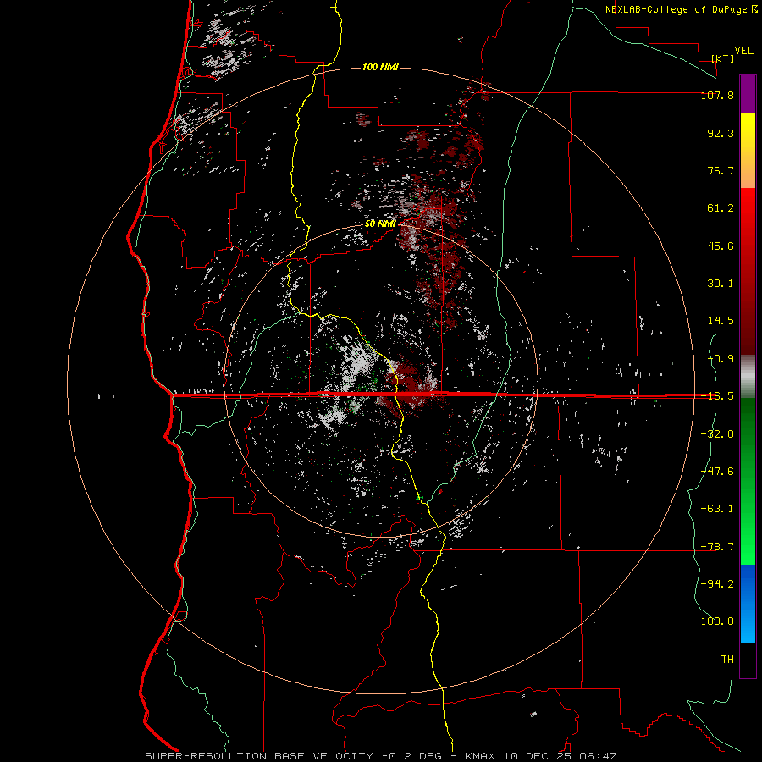
Task: Click the -47.6 velocity scale value
Action: pyautogui.click(x=717, y=472)
